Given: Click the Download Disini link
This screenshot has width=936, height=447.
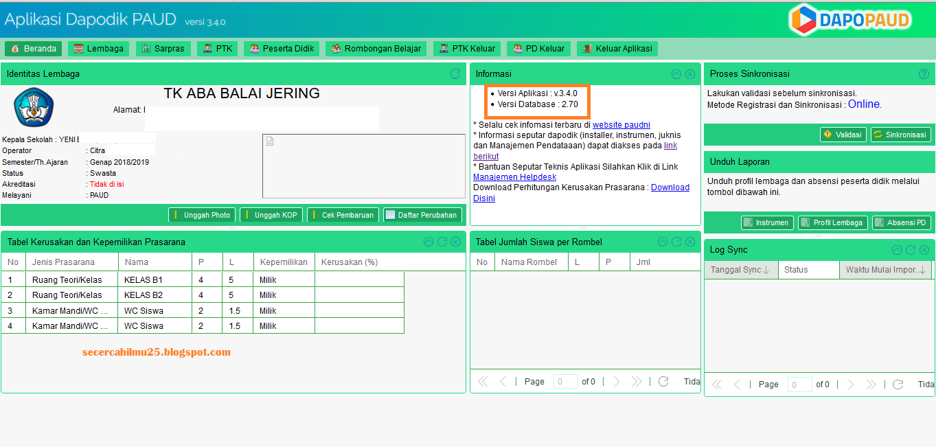Looking at the screenshot, I should 670,187.
